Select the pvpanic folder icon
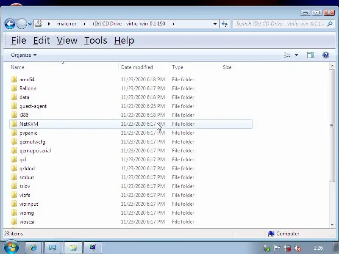 [14, 133]
